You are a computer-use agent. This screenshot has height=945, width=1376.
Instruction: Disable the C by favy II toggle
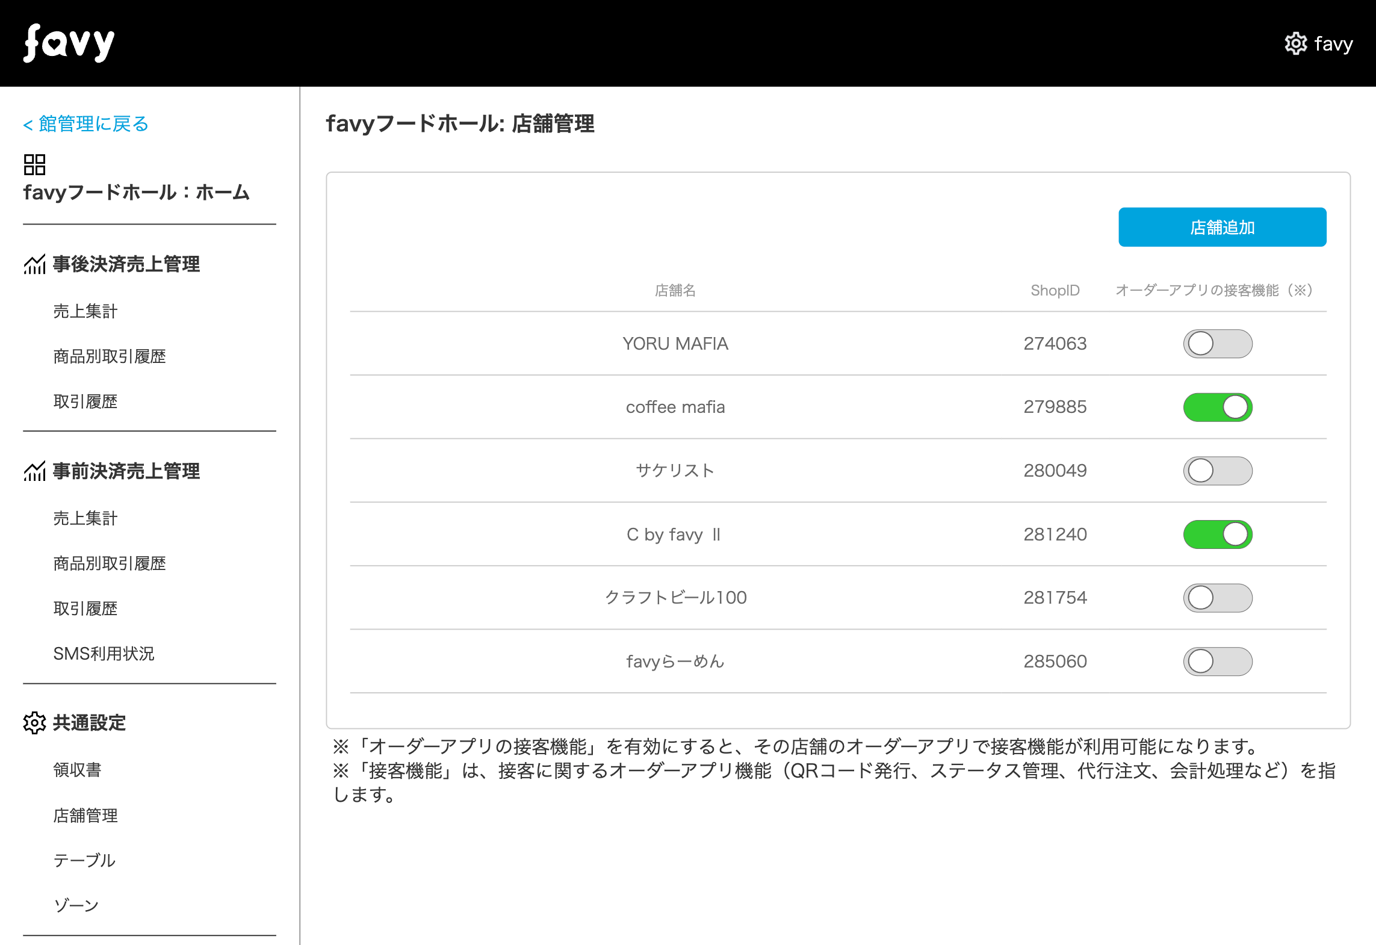coord(1217,534)
